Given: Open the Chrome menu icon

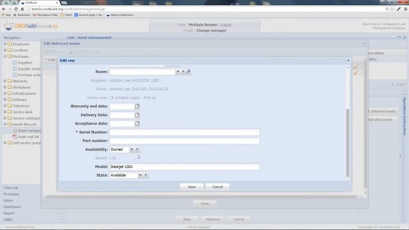Looking at the screenshot, I should [406, 9].
